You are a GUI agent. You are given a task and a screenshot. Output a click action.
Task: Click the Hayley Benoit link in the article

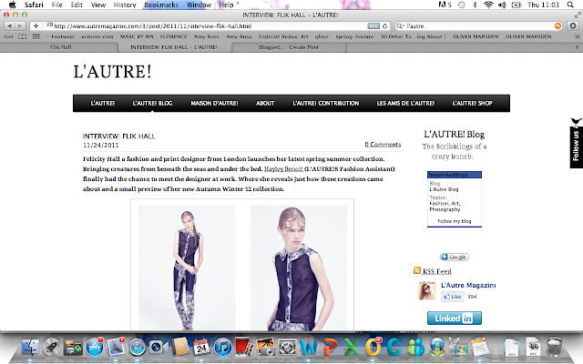(283, 169)
